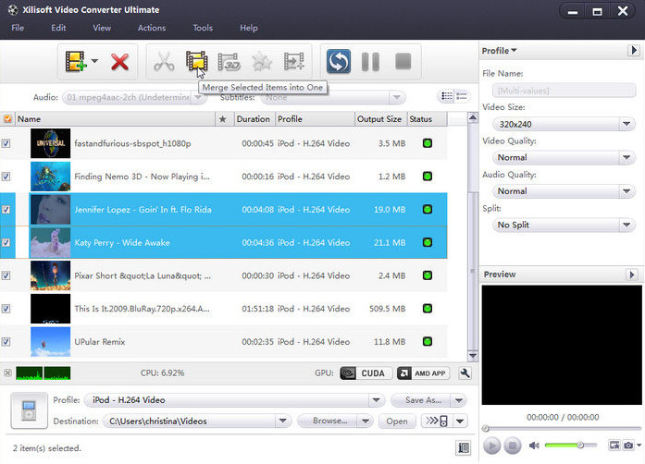Sort by the Name column header
This screenshot has width=645, height=464.
point(115,119)
